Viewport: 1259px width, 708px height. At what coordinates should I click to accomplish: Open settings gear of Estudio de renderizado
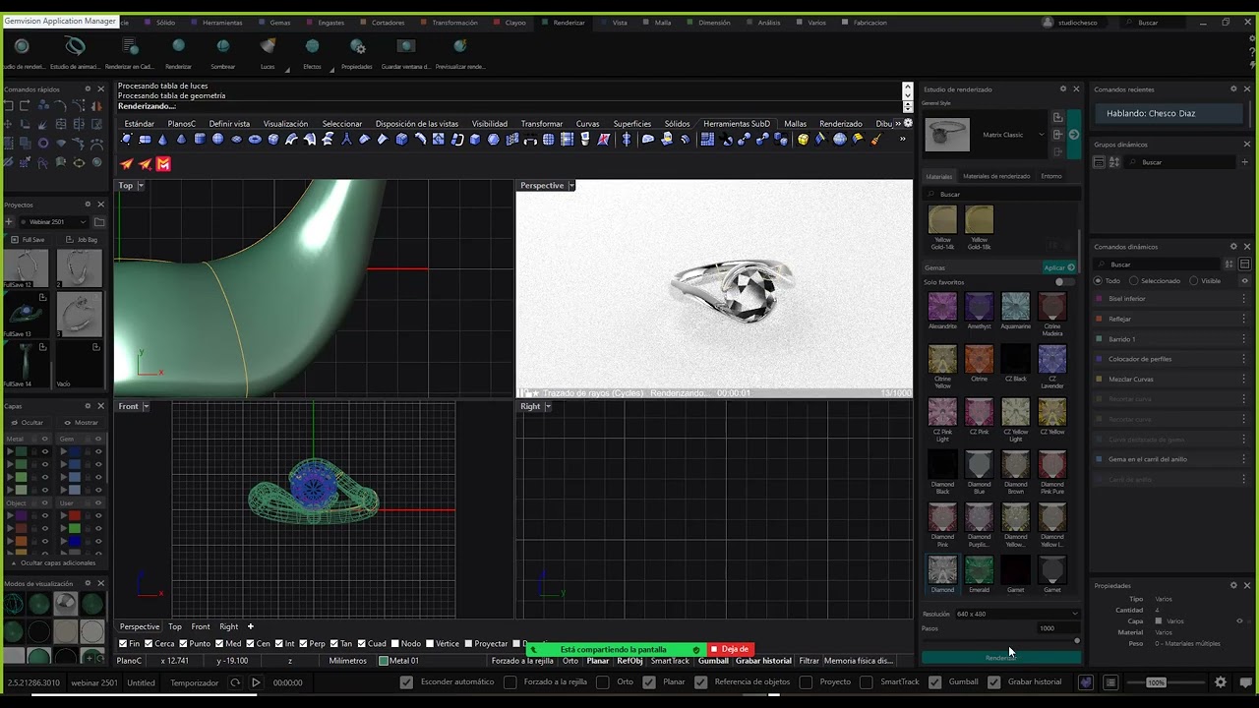(x=1062, y=88)
